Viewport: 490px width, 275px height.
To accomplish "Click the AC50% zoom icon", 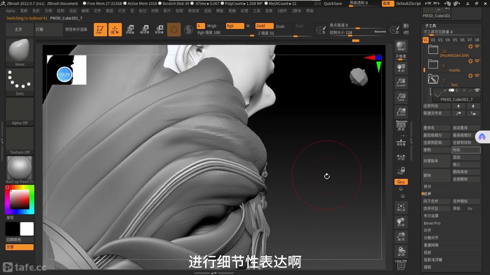I will [401, 112].
